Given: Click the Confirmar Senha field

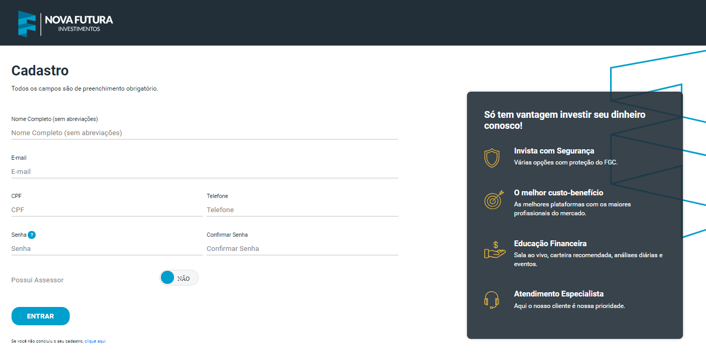Looking at the screenshot, I should [302, 248].
